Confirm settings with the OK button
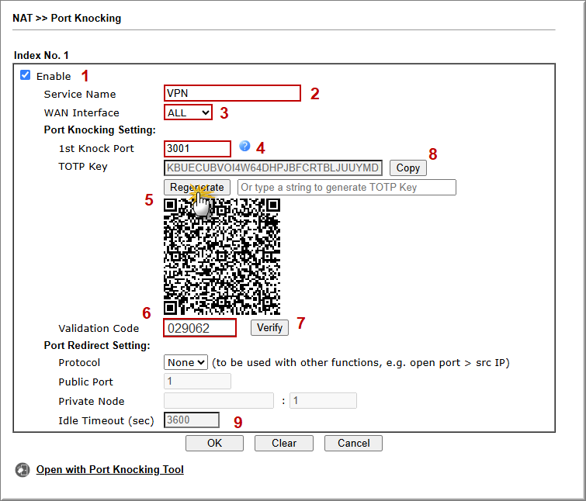 (214, 443)
